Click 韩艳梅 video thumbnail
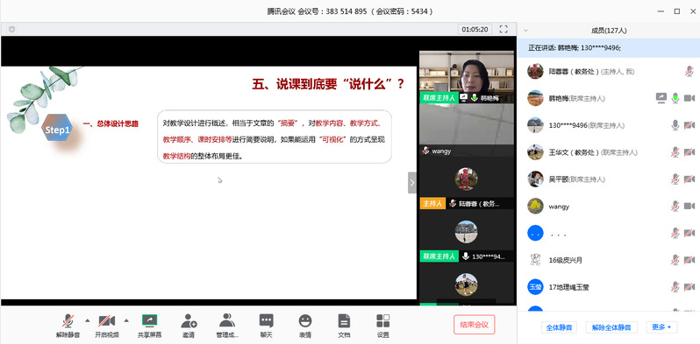700x344 pixels. pyautogui.click(x=467, y=77)
